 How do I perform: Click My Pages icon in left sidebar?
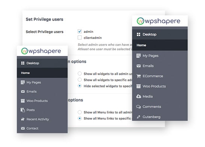pos(22,82)
